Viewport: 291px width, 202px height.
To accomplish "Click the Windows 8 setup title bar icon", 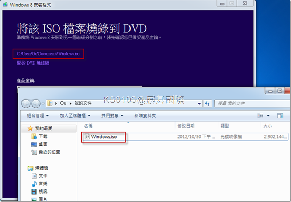I will pos(5,4).
